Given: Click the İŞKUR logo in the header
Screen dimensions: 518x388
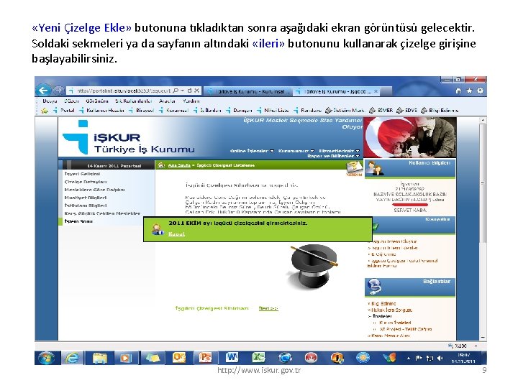Looking at the screenshot, I should 129,138.
